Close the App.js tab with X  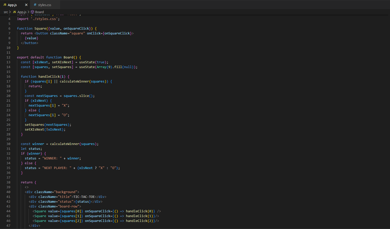(x=26, y=5)
